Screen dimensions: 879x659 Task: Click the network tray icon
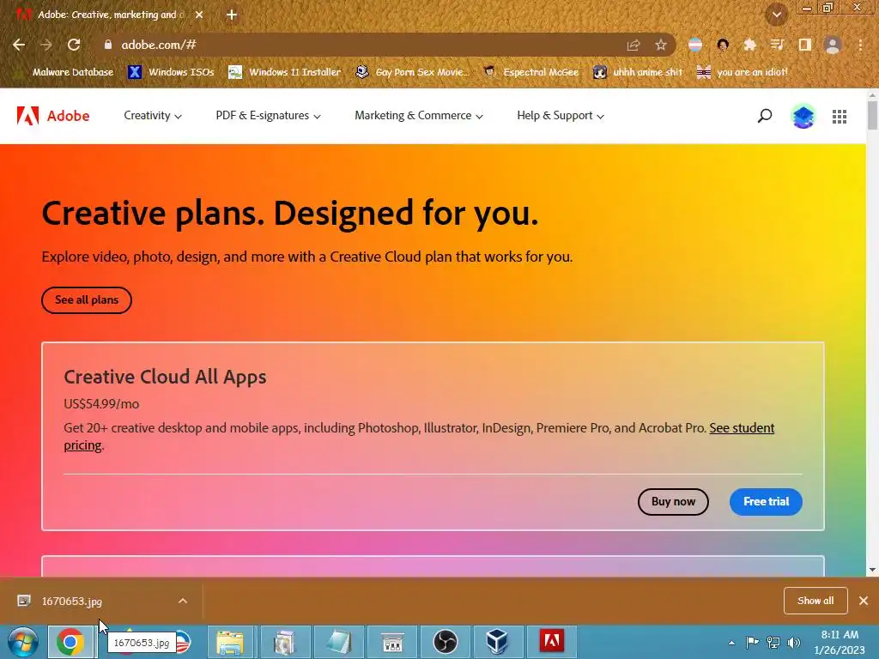(x=773, y=643)
